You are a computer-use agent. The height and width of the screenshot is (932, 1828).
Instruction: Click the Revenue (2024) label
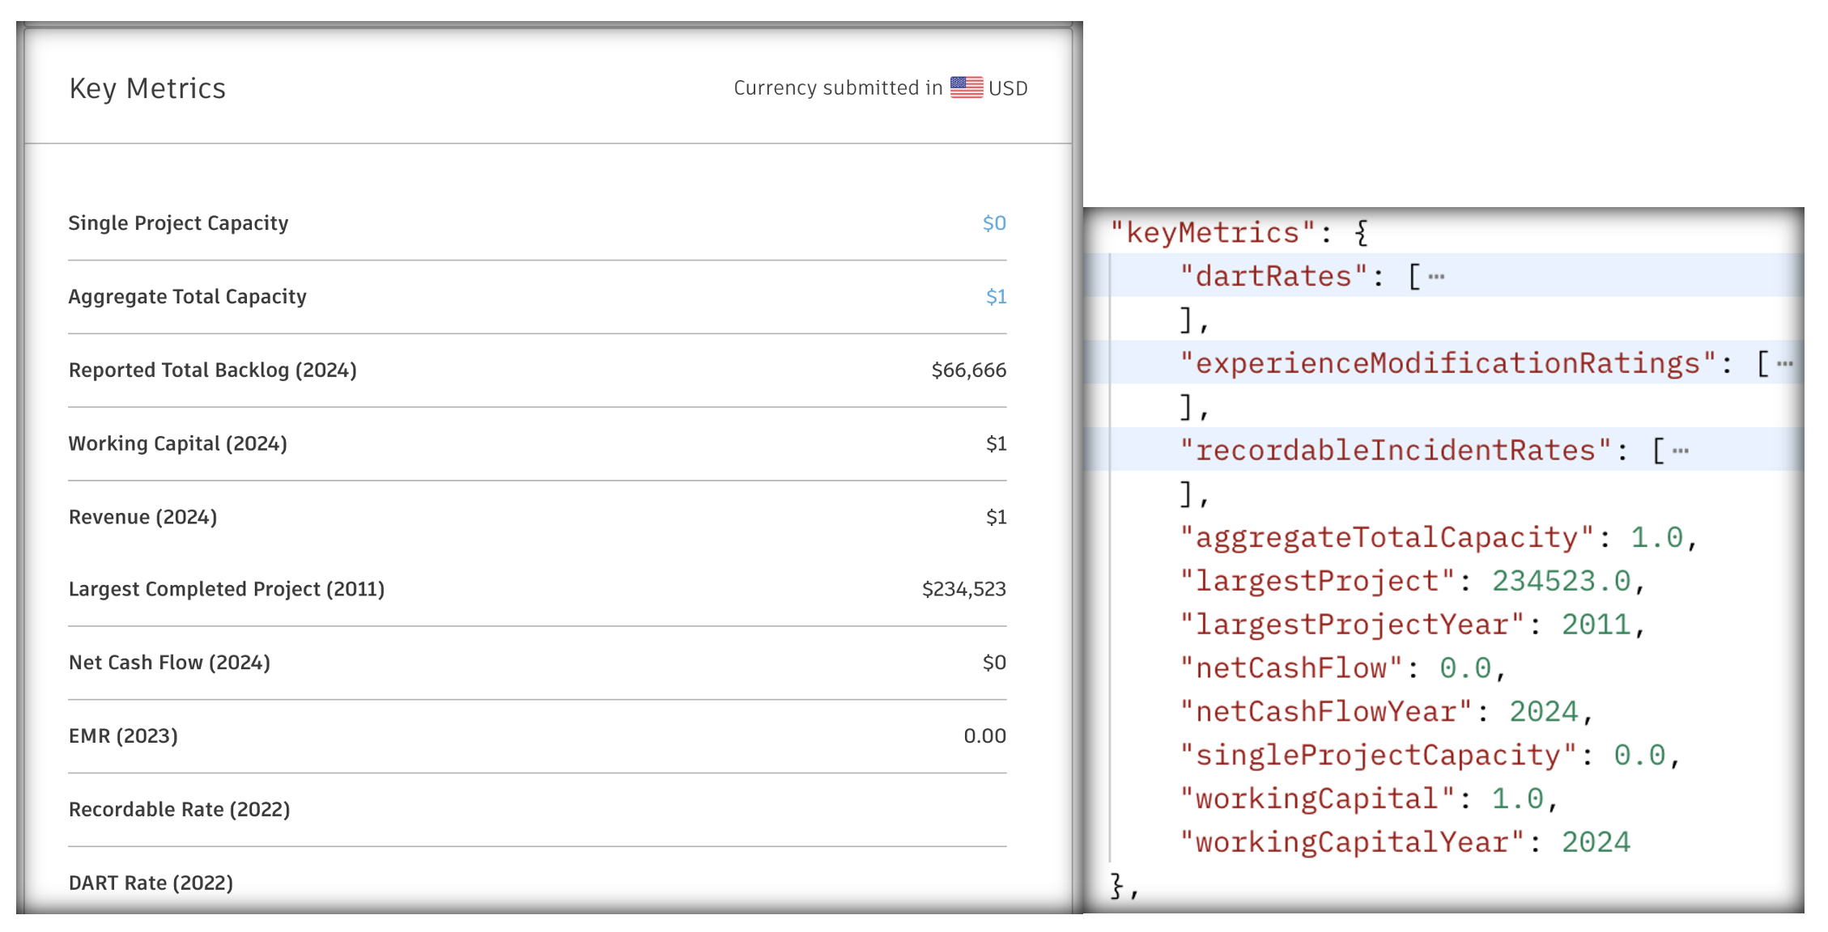pyautogui.click(x=142, y=518)
